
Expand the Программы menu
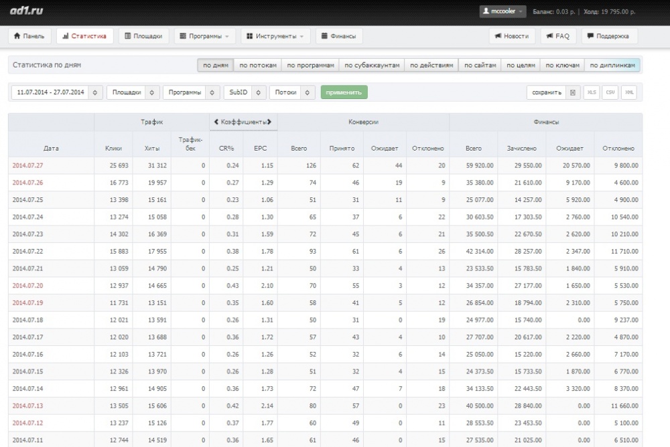click(204, 36)
